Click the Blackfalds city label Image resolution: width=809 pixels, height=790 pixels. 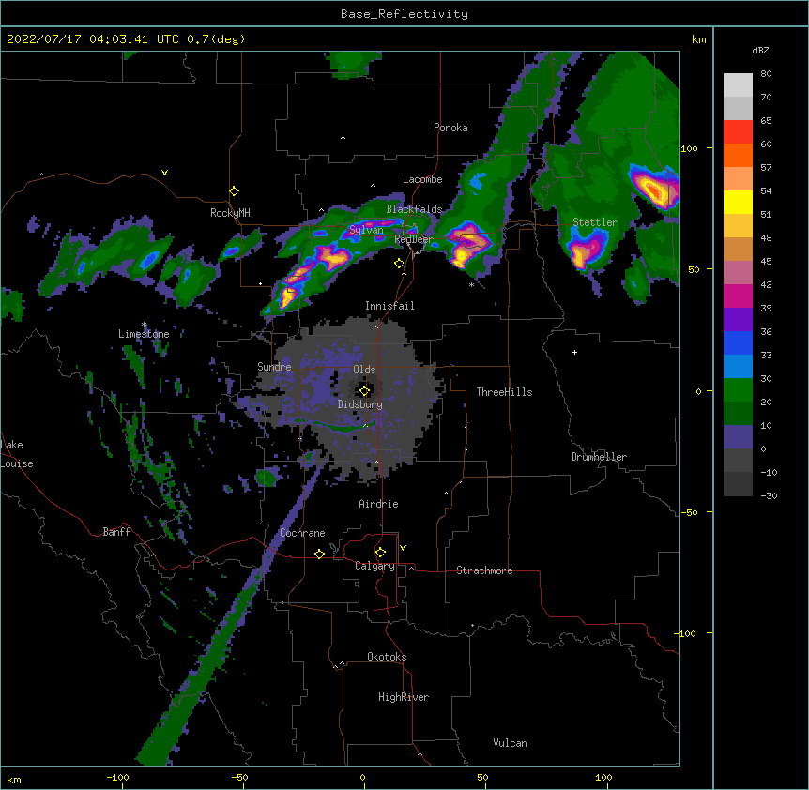pyautogui.click(x=414, y=209)
